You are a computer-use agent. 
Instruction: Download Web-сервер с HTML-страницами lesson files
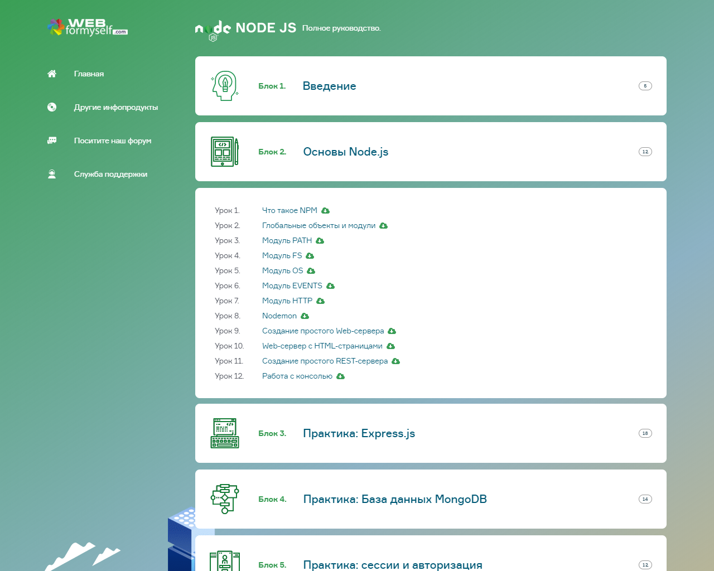391,346
